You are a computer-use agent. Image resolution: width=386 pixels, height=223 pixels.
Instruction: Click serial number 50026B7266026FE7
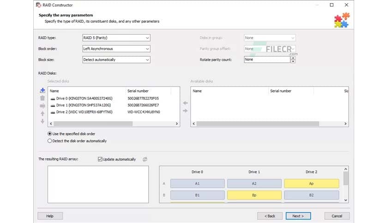click(143, 105)
